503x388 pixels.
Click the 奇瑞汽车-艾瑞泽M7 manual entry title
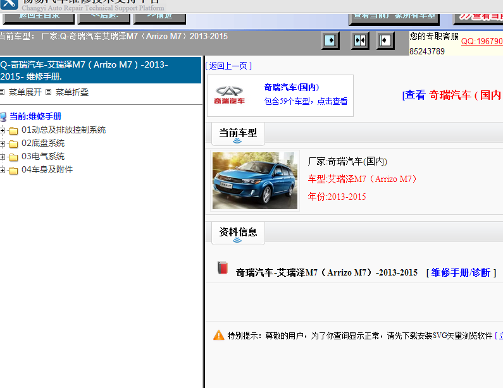point(326,272)
